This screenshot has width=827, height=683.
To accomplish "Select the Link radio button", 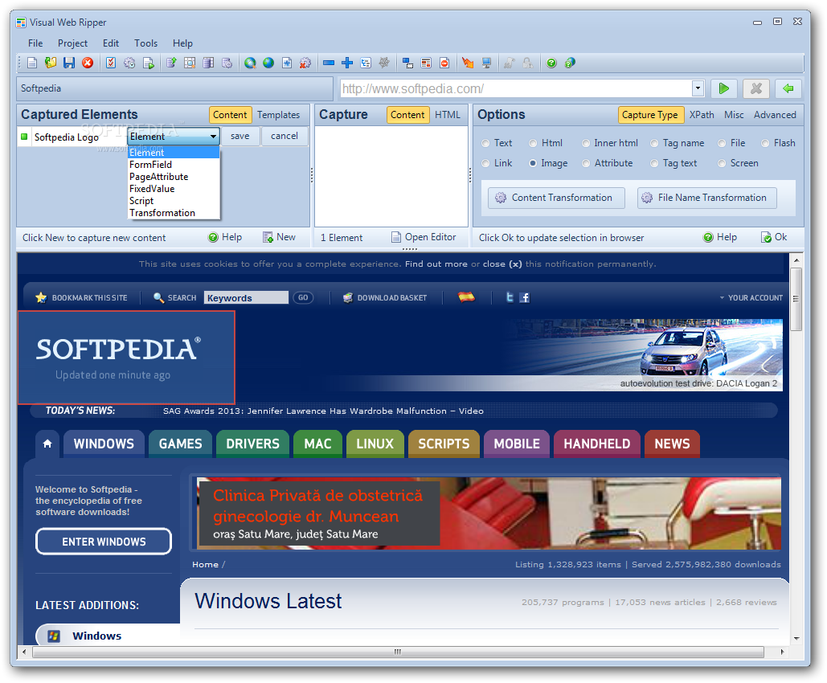I will point(485,163).
